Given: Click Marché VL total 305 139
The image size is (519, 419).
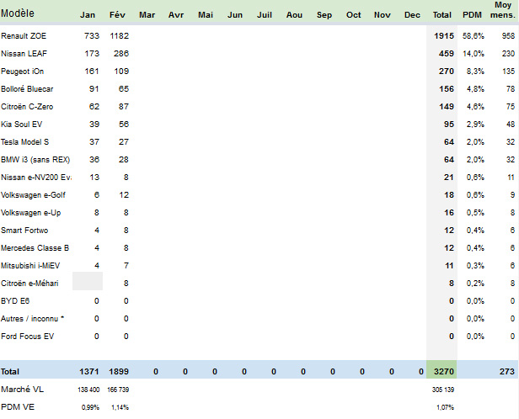Looking at the screenshot, I should click(x=443, y=390).
